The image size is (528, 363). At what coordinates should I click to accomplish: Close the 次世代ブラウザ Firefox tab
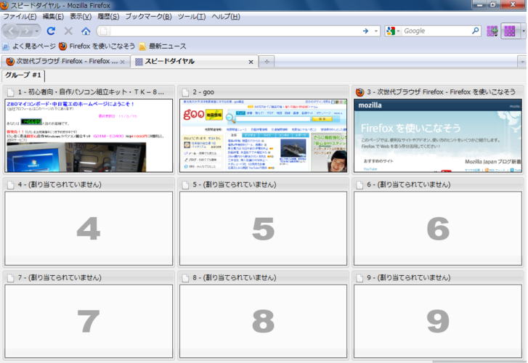(123, 62)
